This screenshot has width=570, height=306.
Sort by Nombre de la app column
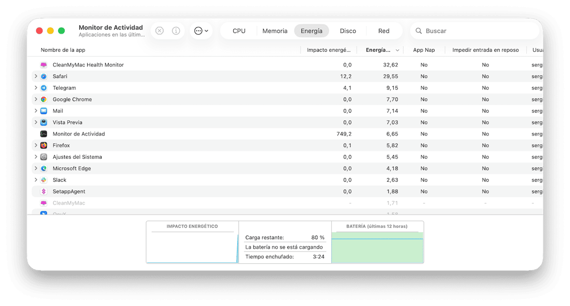pyautogui.click(x=63, y=50)
